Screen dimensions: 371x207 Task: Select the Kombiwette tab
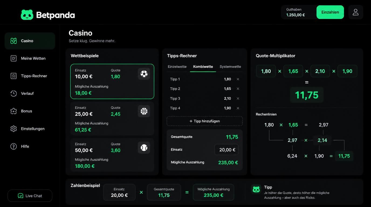pos(203,67)
